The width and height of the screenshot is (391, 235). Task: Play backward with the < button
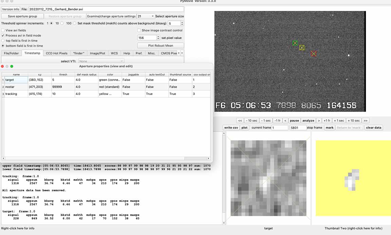pos(285,121)
